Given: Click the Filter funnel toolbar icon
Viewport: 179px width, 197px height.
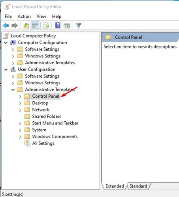Looking at the screenshot, I should (79, 26).
